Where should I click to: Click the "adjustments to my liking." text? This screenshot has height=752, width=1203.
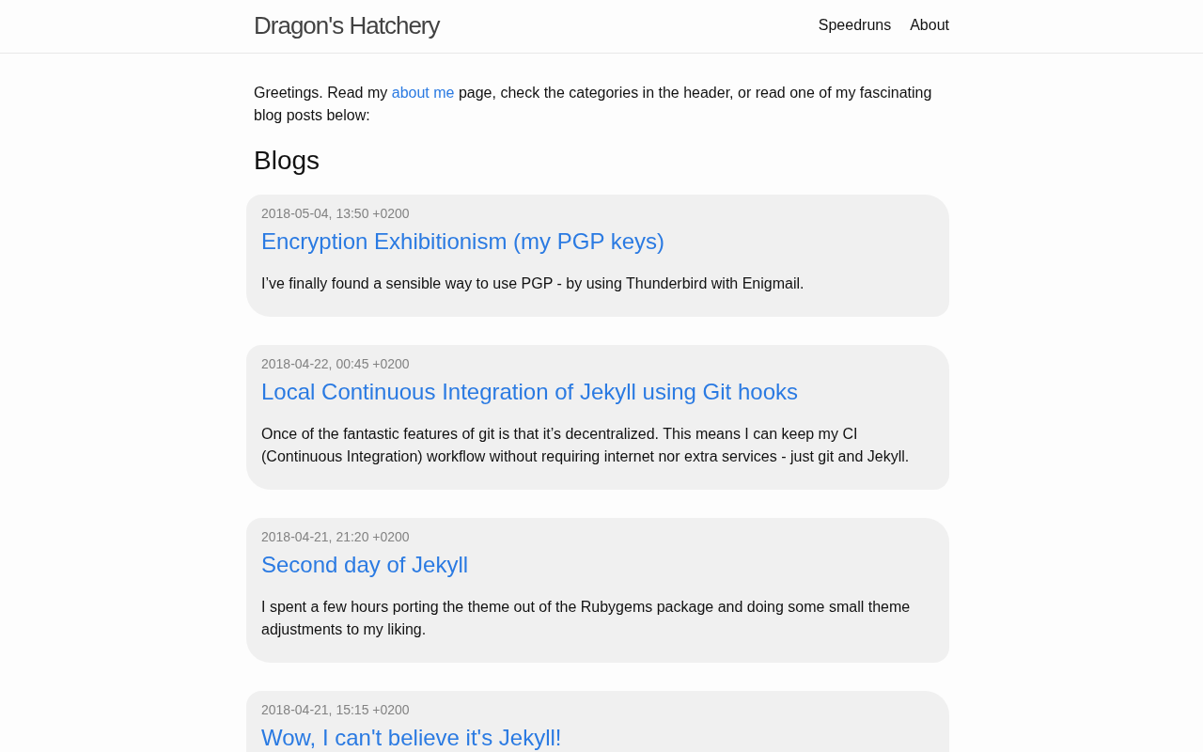(x=343, y=630)
